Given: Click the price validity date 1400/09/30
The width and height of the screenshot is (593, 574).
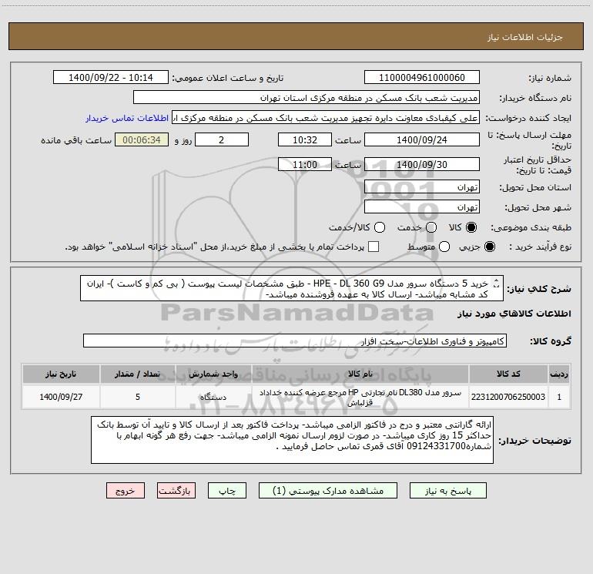Looking at the screenshot, I should tap(422, 164).
